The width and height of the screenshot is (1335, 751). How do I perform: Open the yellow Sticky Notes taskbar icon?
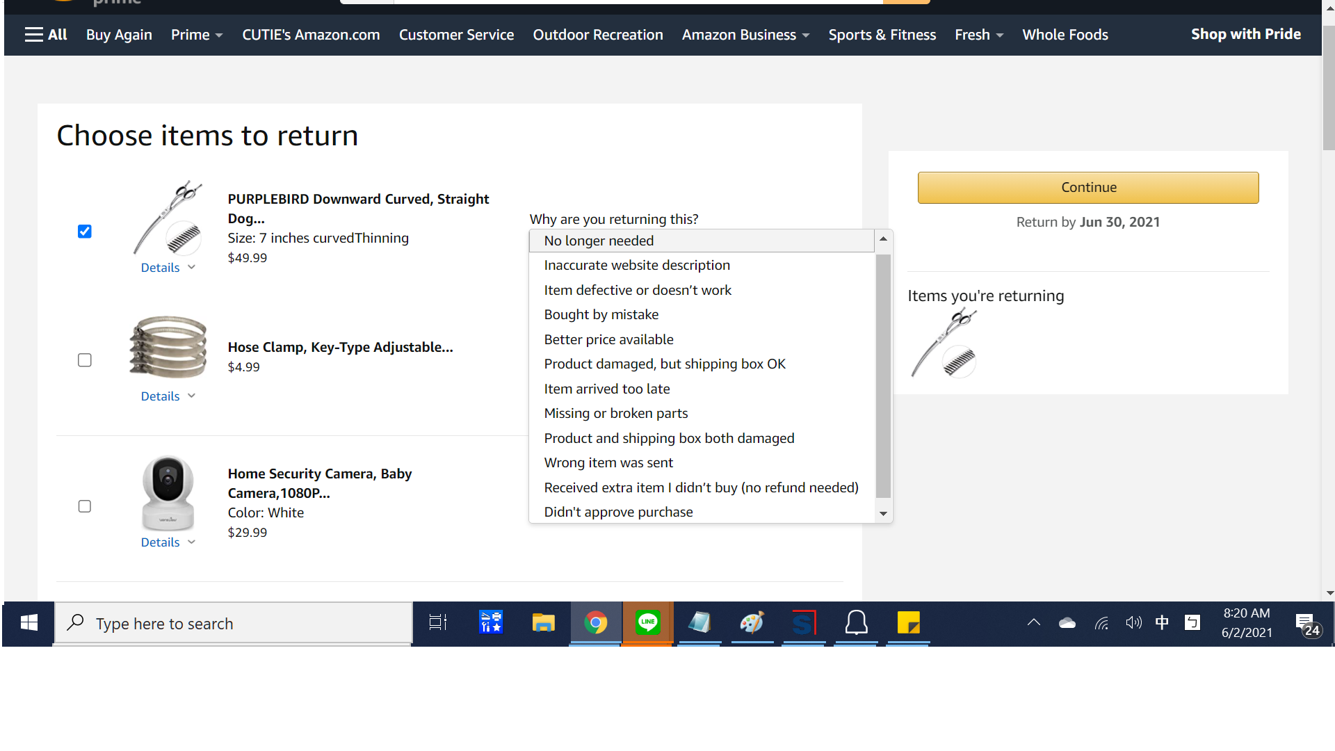pos(908,623)
